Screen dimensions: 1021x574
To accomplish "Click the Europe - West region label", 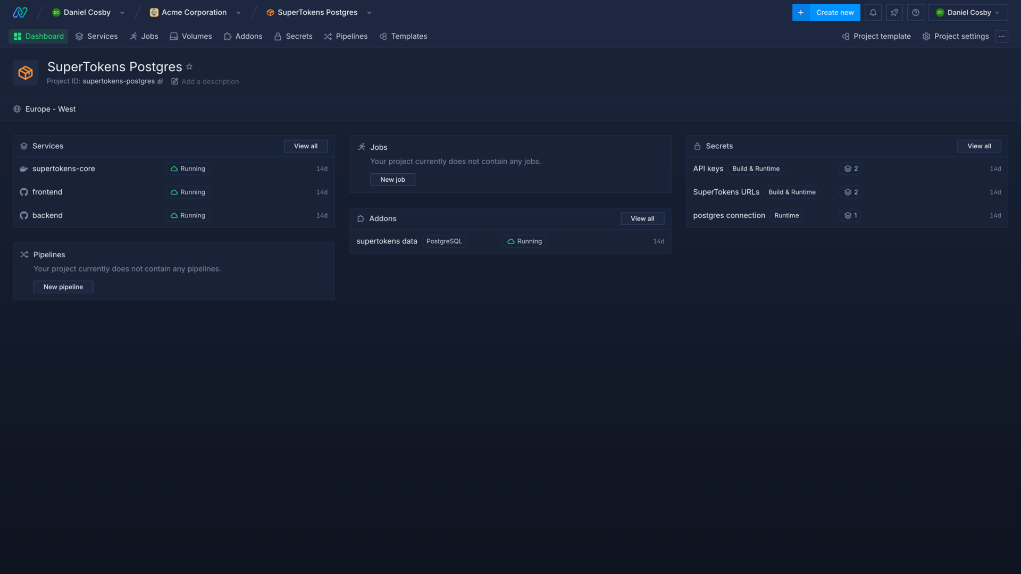I will point(51,109).
